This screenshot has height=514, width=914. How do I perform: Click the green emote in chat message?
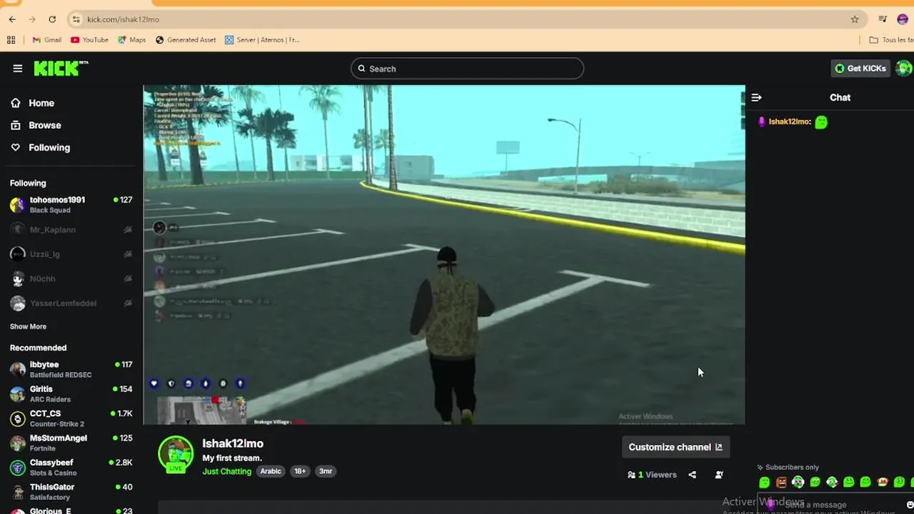point(821,122)
